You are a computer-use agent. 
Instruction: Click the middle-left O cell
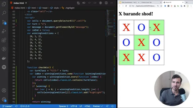click(x=126, y=43)
